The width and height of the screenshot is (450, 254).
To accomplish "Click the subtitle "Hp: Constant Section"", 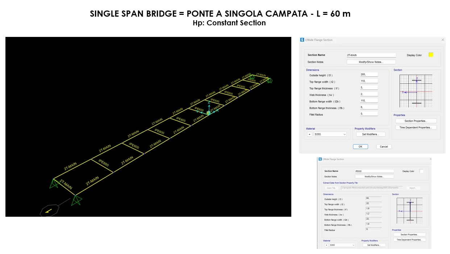I will pos(229,23).
